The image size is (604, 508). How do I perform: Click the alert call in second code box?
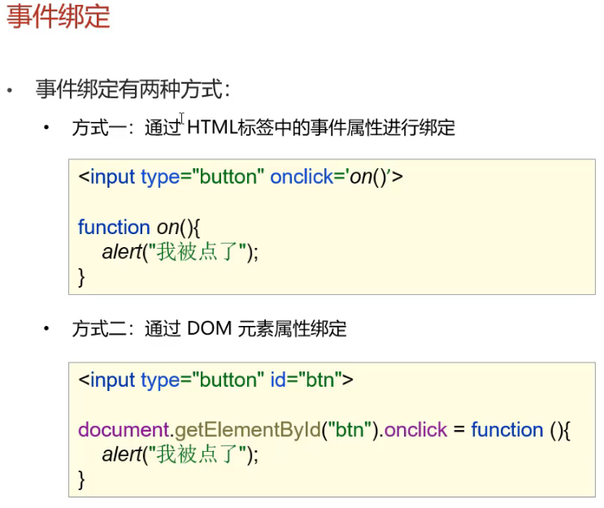120,455
